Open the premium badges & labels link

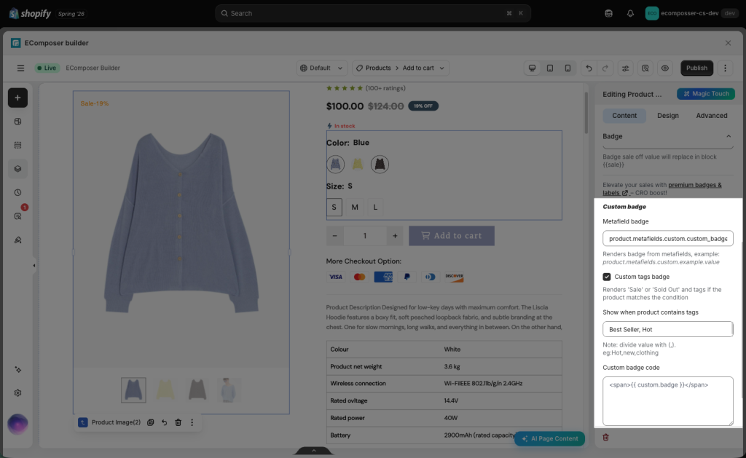click(x=661, y=189)
